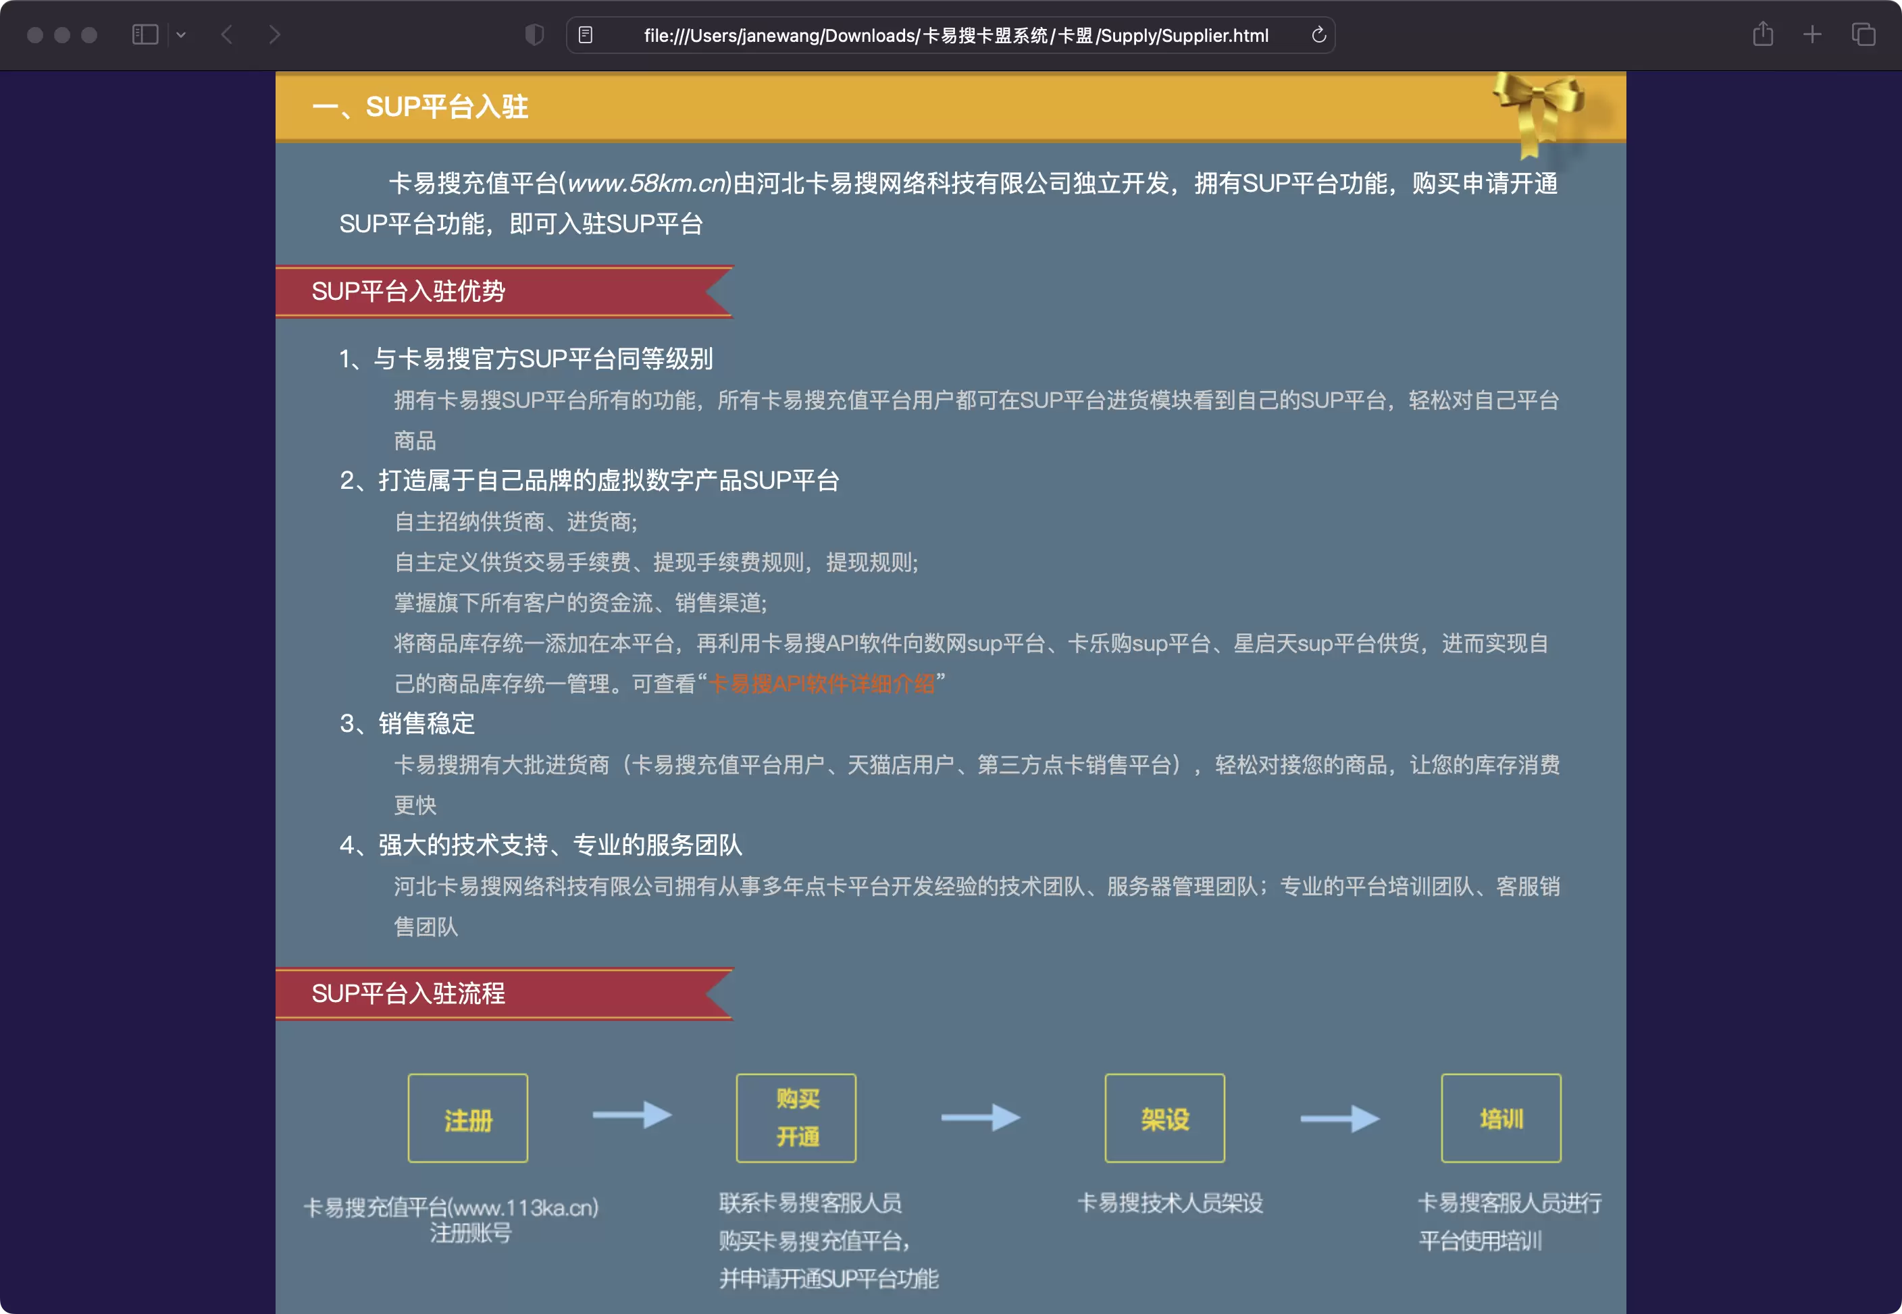Toggle the Safari sidebar
The width and height of the screenshot is (1902, 1314).
(145, 34)
